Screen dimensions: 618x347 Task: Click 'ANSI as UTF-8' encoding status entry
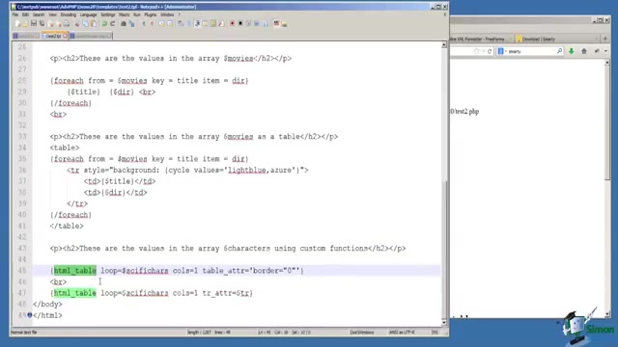pos(402,333)
